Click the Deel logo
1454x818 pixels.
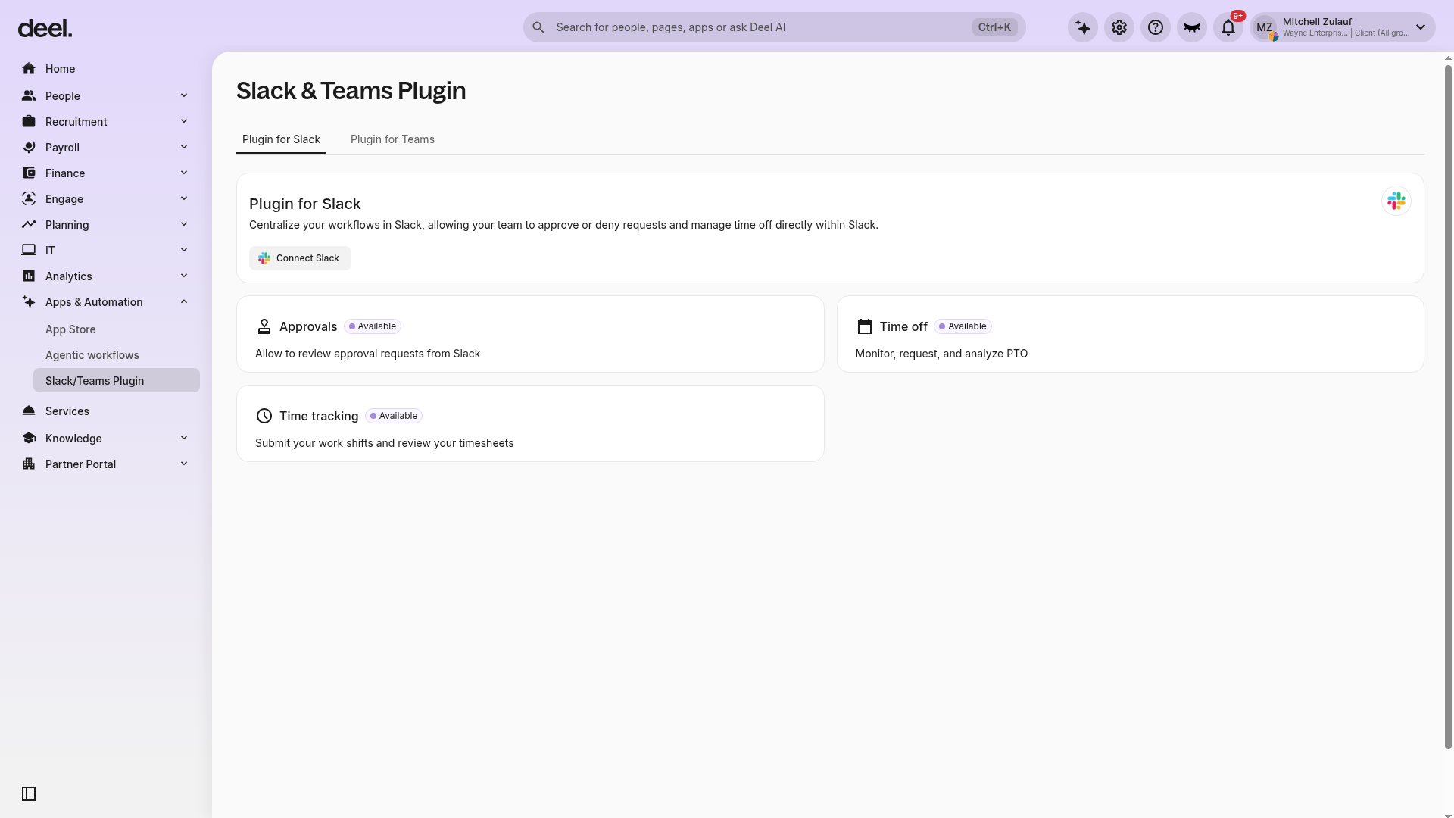(45, 28)
